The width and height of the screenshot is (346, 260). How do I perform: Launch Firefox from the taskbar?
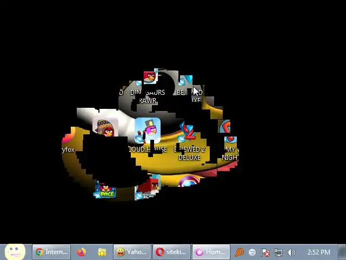[82, 252]
